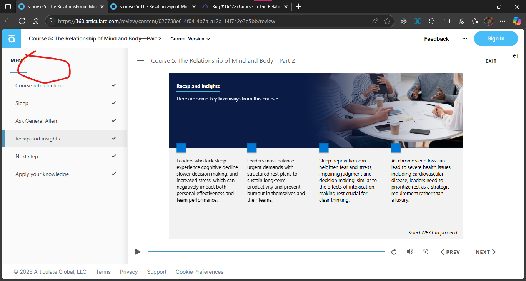Open the Favorites list icon

pyautogui.click(x=475, y=21)
